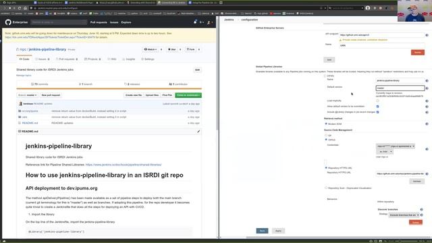Click the scripts folder row icon
432x243 pixels.
point(20,111)
